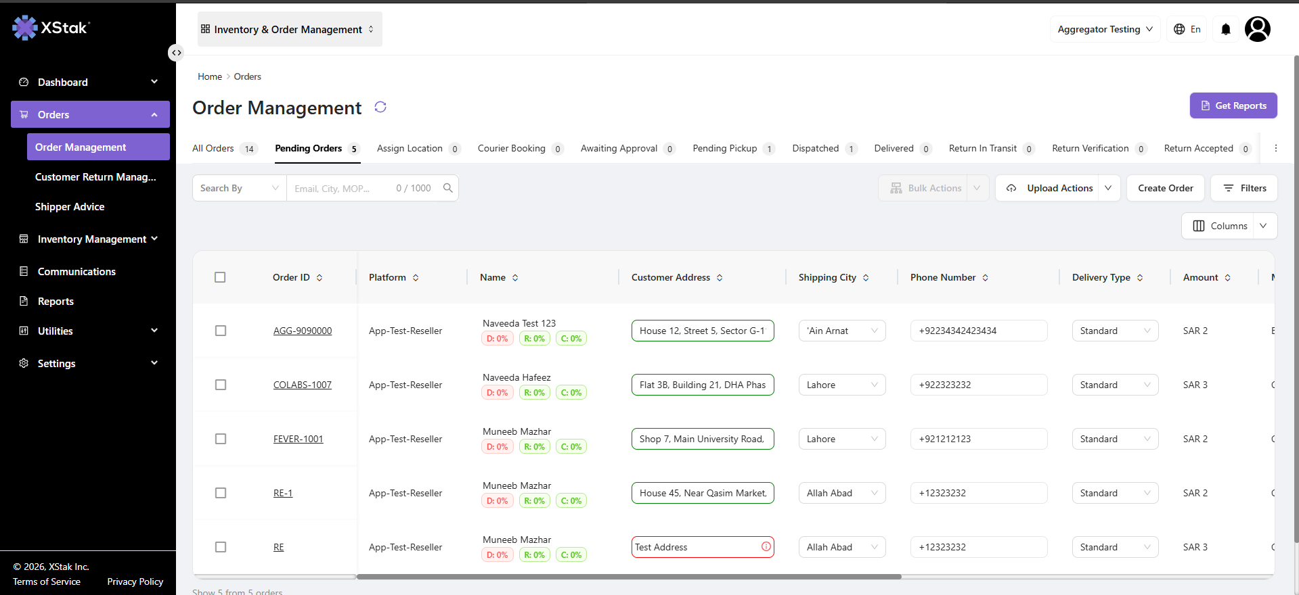Open the tabs overflow three-dots menu
This screenshot has width=1299, height=595.
coord(1276,148)
